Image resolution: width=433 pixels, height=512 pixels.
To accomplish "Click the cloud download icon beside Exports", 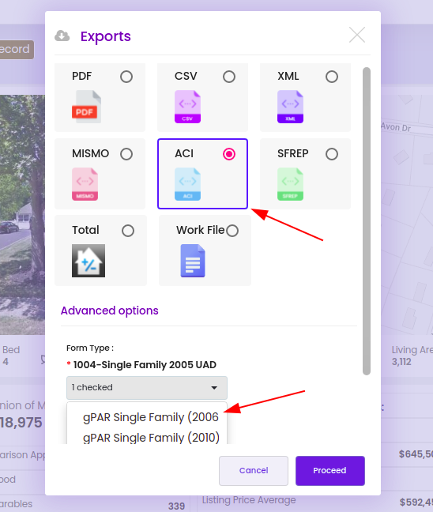I will (62, 36).
